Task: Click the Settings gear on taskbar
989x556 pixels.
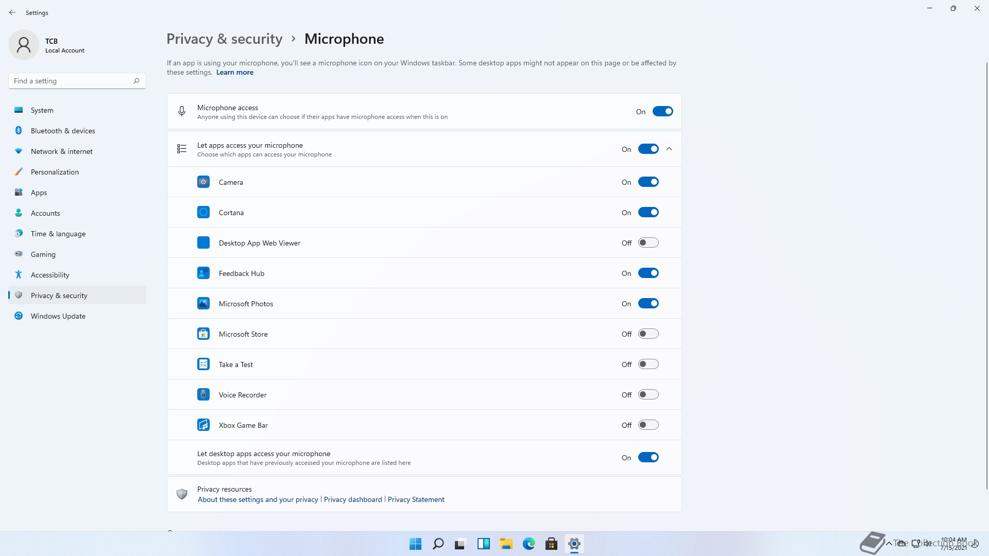Action: [x=574, y=544]
